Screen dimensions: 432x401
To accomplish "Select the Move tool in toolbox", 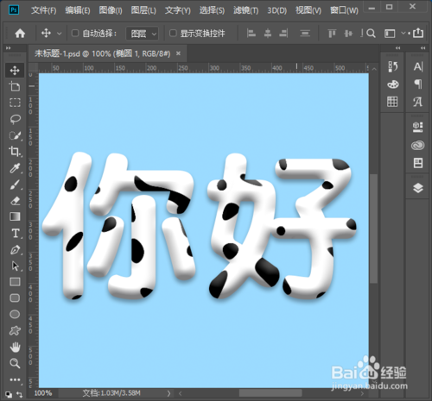I will [x=15, y=70].
